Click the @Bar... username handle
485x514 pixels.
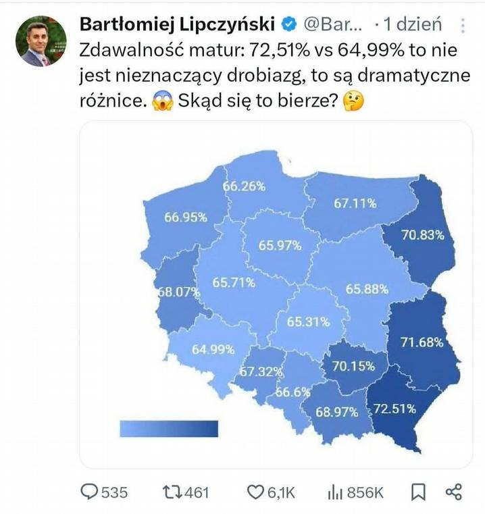click(333, 24)
